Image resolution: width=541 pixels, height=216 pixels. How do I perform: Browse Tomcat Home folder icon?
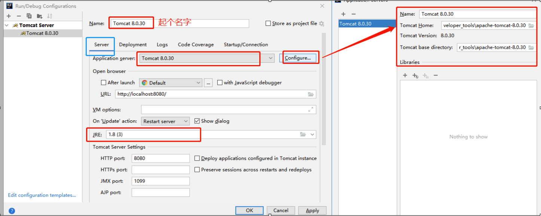(531, 25)
